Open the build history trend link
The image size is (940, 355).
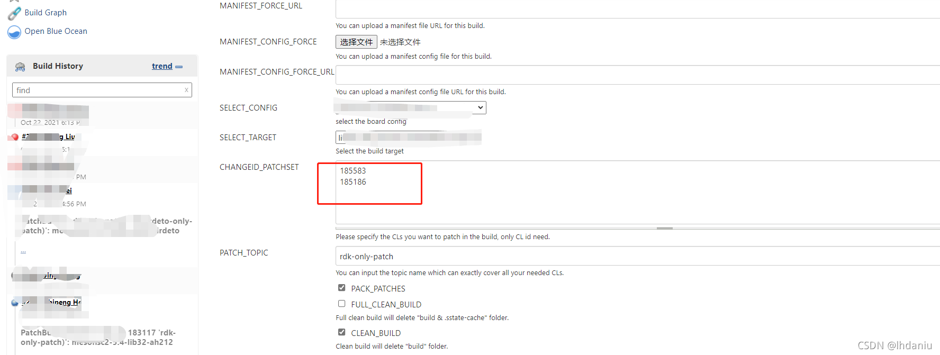tap(162, 66)
